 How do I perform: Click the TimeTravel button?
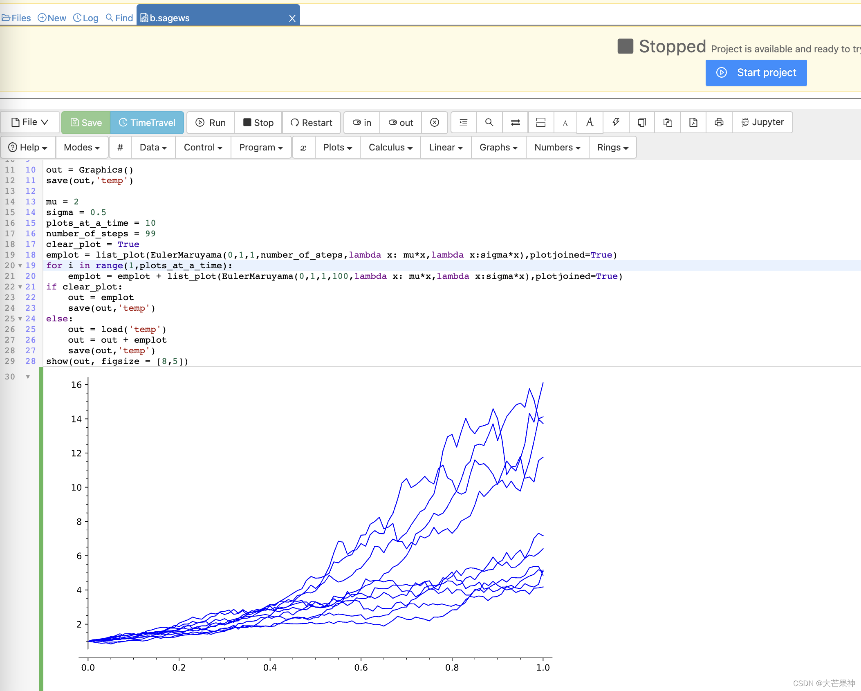[147, 123]
